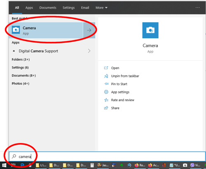Select Share for Camera app
The height and width of the screenshot is (169, 206).
(x=115, y=108)
